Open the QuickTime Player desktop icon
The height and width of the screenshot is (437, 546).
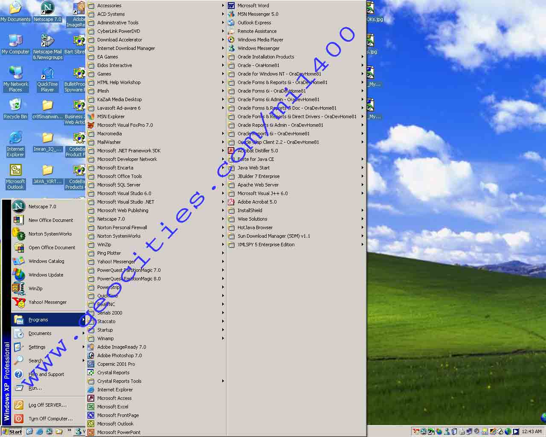click(47, 79)
